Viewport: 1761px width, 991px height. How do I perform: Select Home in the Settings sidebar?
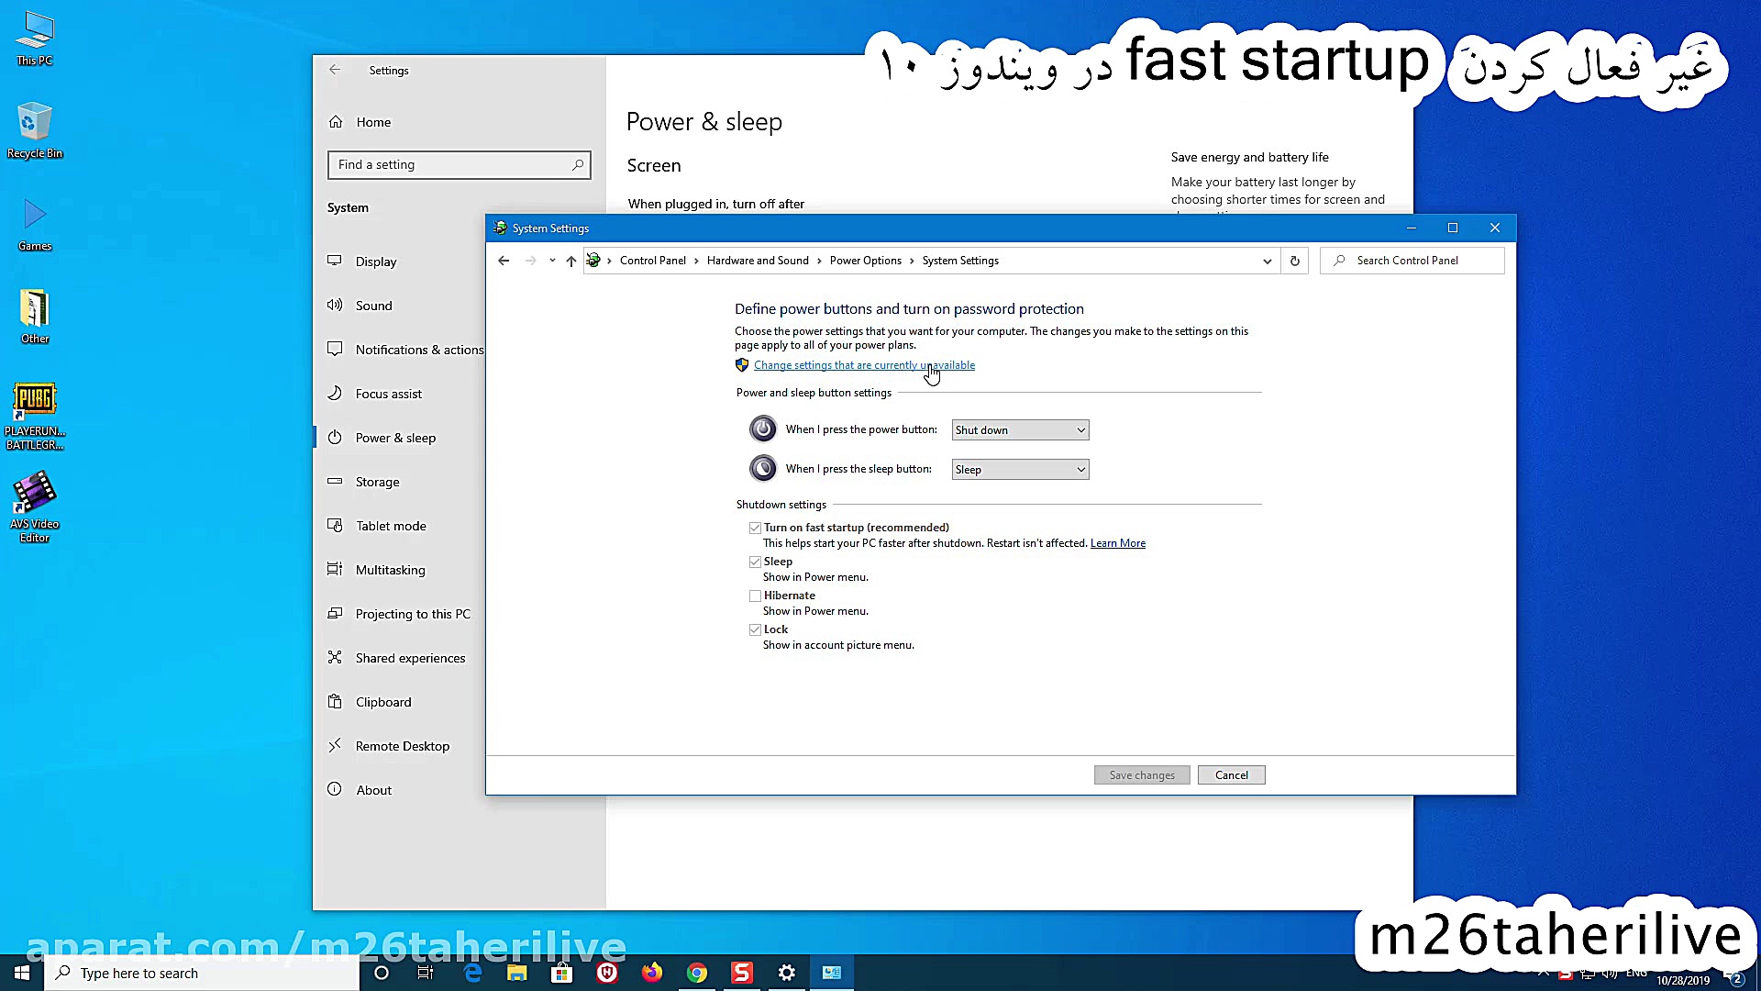tap(373, 121)
